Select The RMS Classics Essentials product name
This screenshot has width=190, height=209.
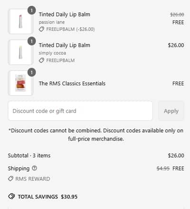[72, 84]
